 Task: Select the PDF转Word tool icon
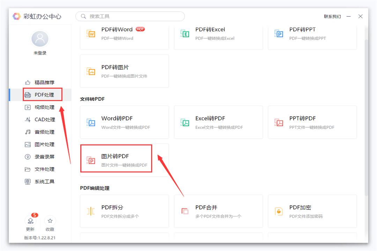91,33
